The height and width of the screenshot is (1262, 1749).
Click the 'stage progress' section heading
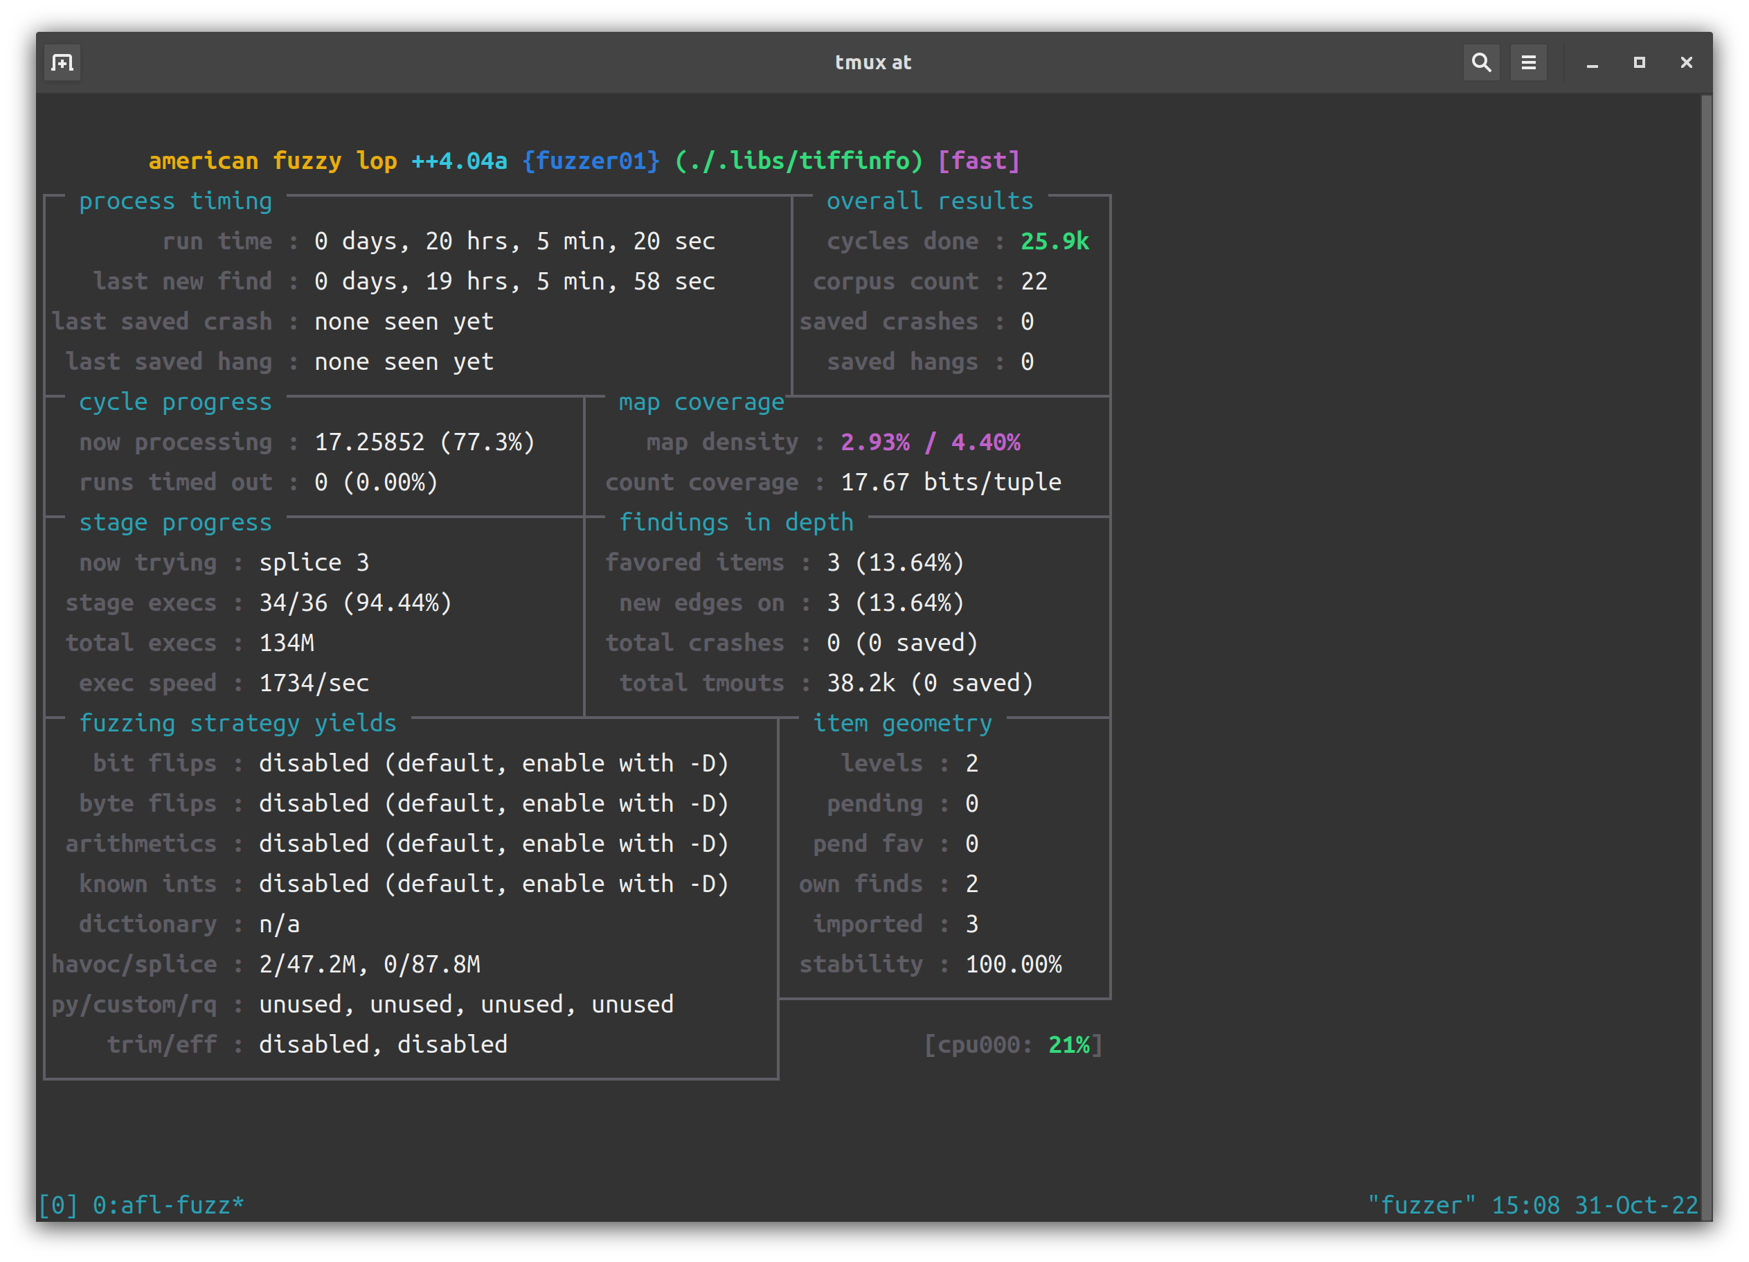(175, 522)
